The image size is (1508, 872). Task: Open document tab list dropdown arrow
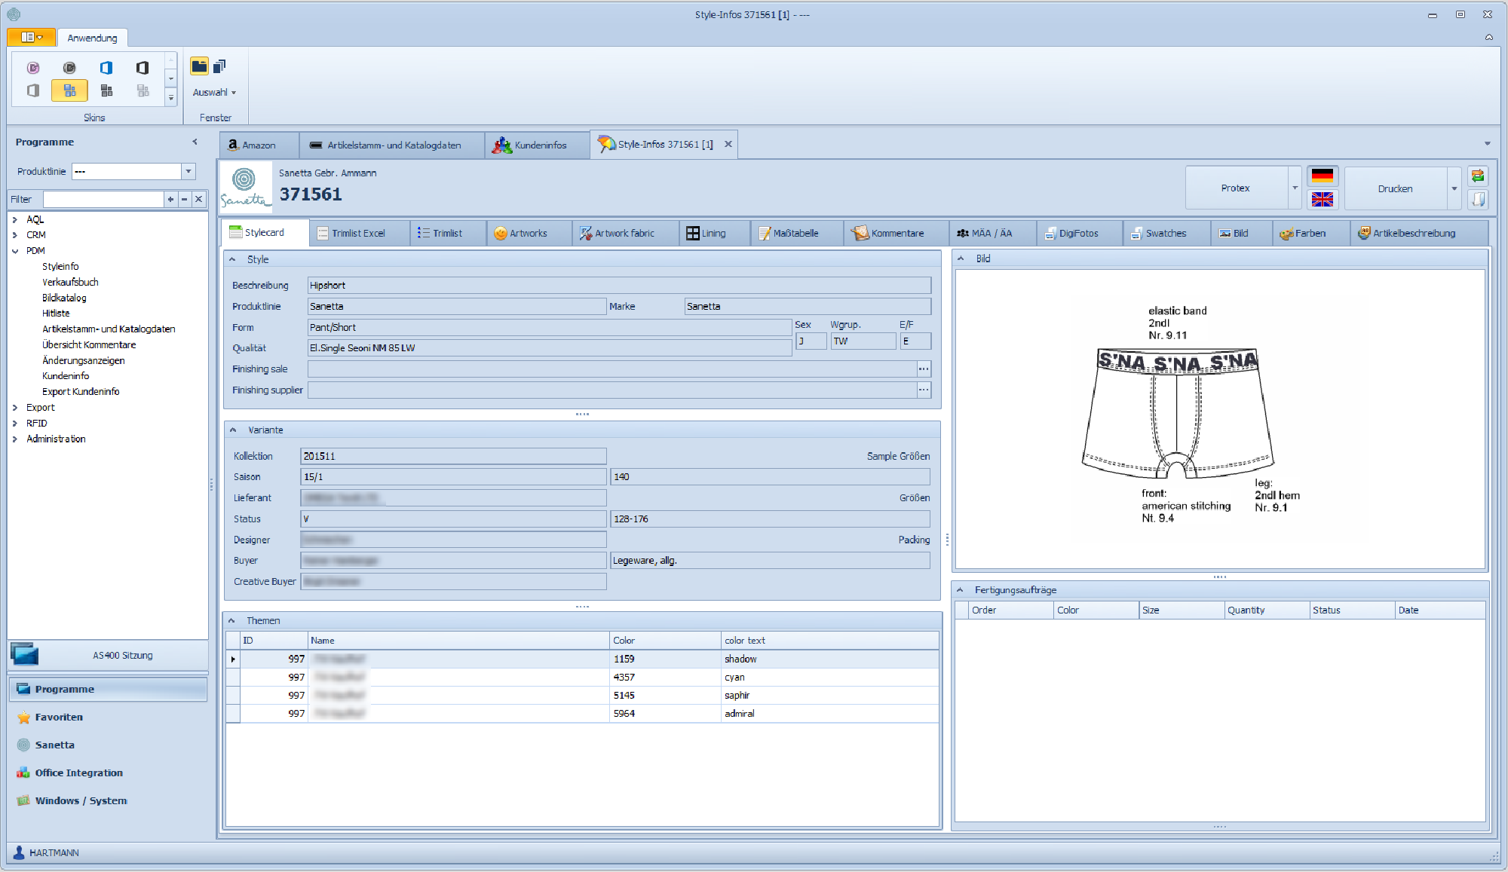click(x=1487, y=143)
